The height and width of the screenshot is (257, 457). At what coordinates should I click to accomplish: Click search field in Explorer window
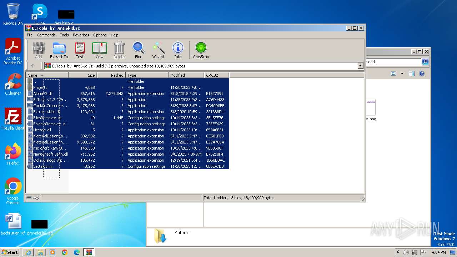[393, 62]
